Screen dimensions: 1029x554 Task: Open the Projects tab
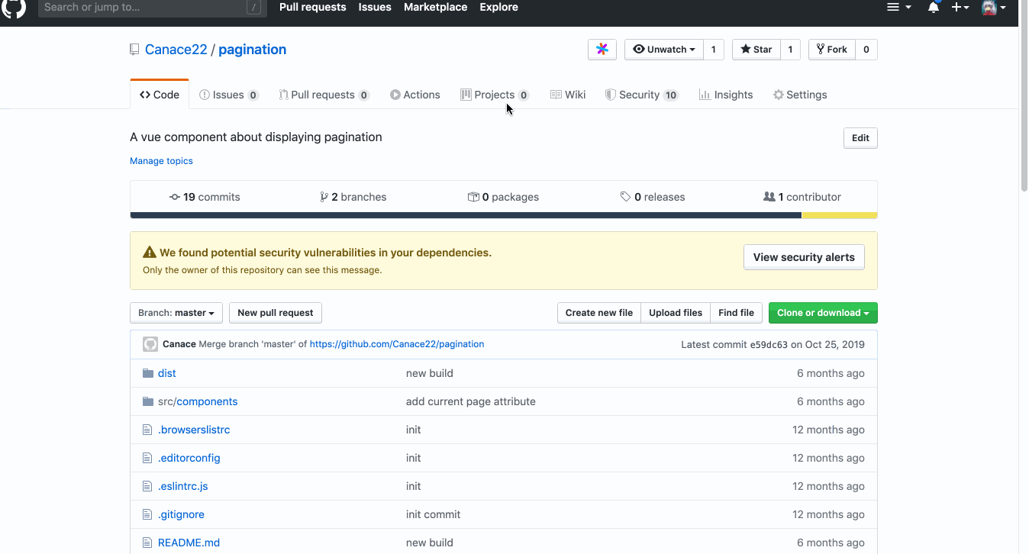pyautogui.click(x=495, y=95)
